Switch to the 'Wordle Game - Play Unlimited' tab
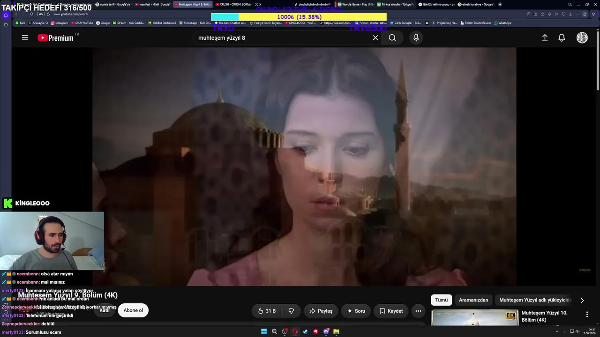 click(356, 4)
